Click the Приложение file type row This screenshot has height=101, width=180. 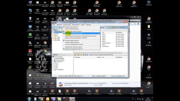(x=105, y=46)
